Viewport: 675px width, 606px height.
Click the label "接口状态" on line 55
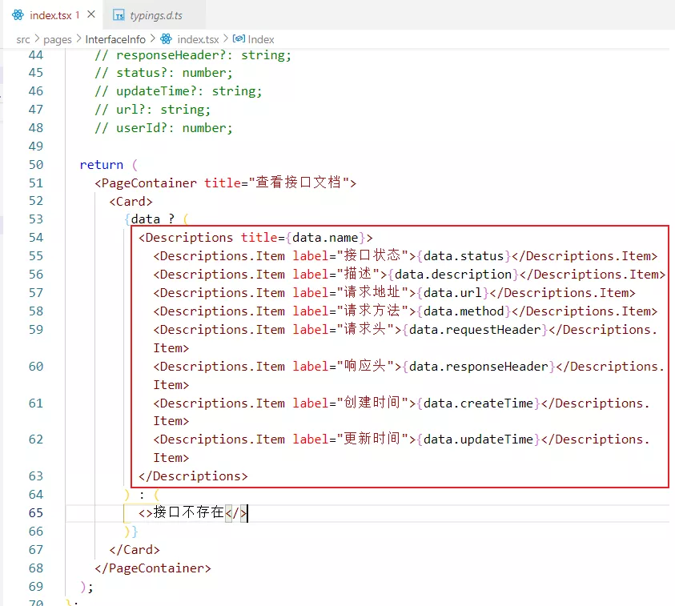(x=372, y=255)
